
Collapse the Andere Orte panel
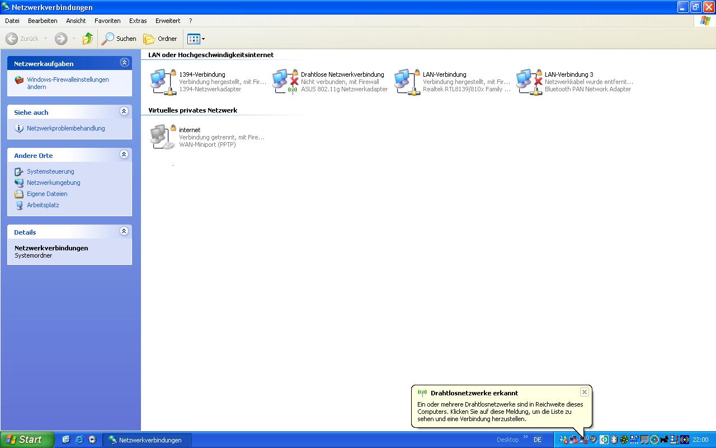click(124, 155)
